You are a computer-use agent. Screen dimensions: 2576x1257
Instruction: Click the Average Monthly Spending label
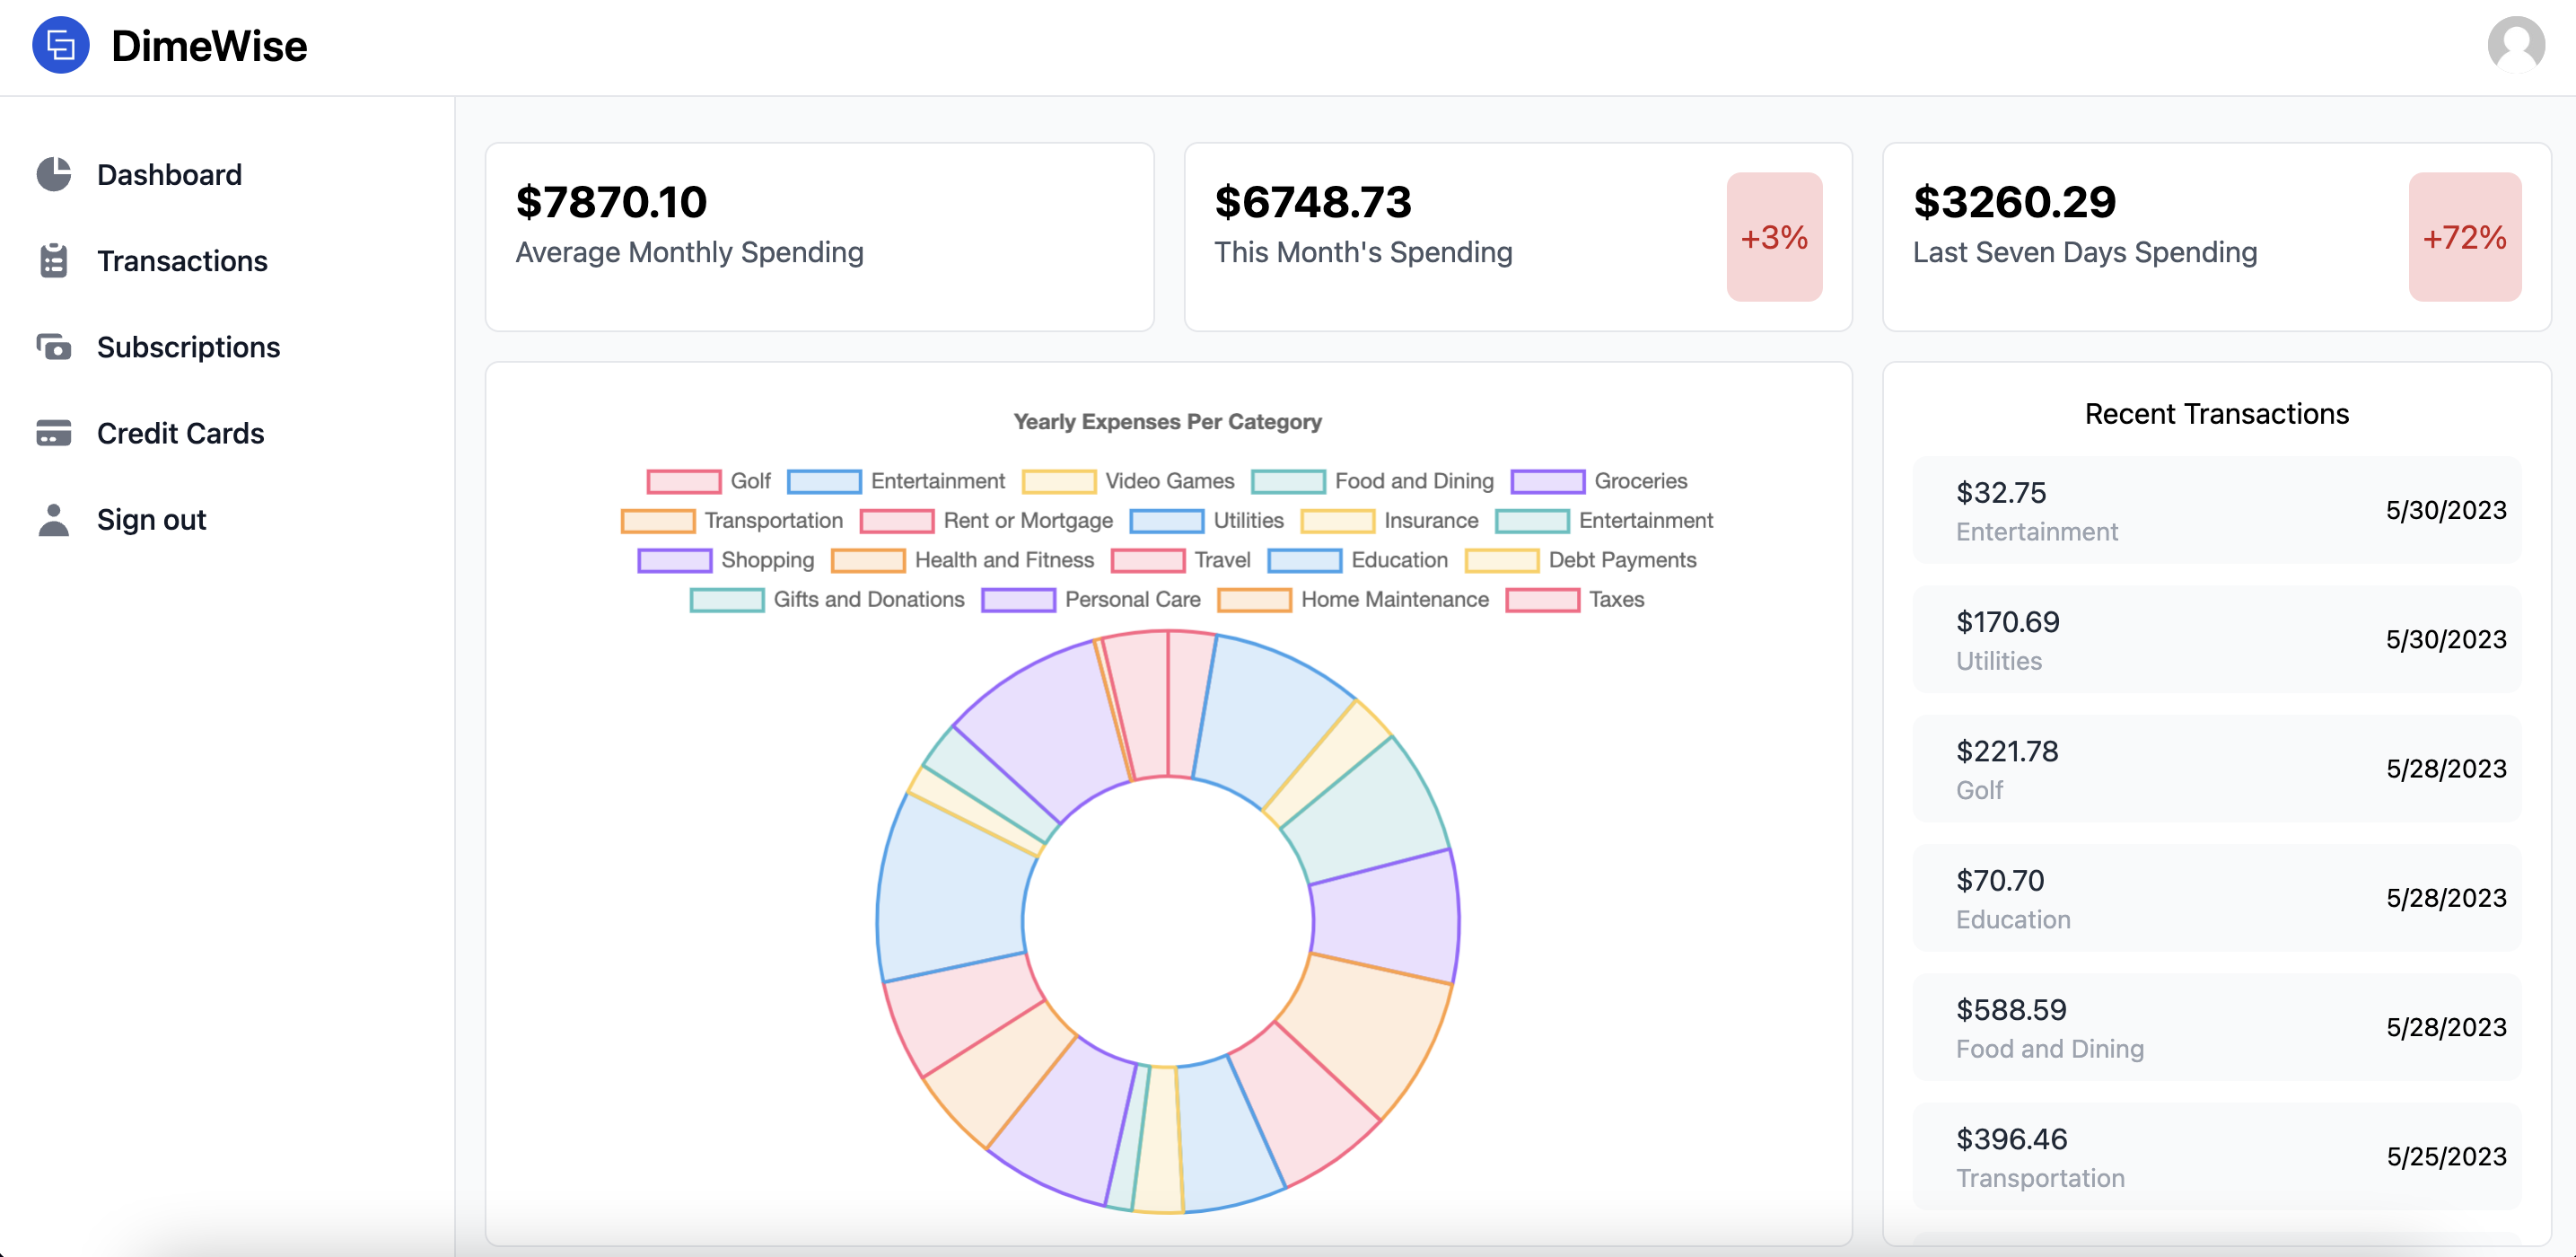tap(689, 252)
